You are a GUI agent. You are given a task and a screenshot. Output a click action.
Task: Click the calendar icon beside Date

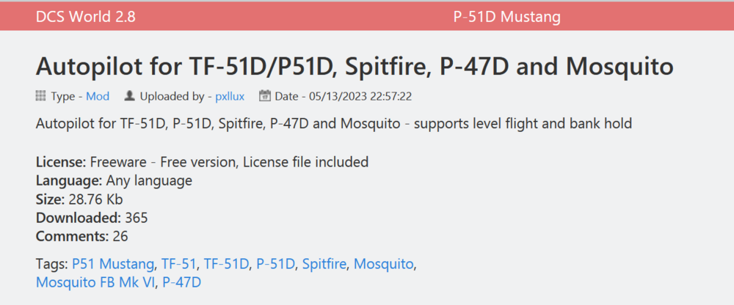point(265,96)
